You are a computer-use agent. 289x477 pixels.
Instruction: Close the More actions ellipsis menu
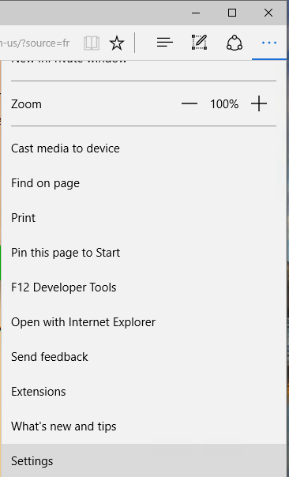click(x=269, y=43)
